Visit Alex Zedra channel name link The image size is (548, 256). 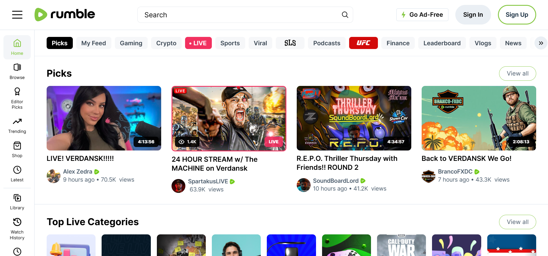(78, 172)
